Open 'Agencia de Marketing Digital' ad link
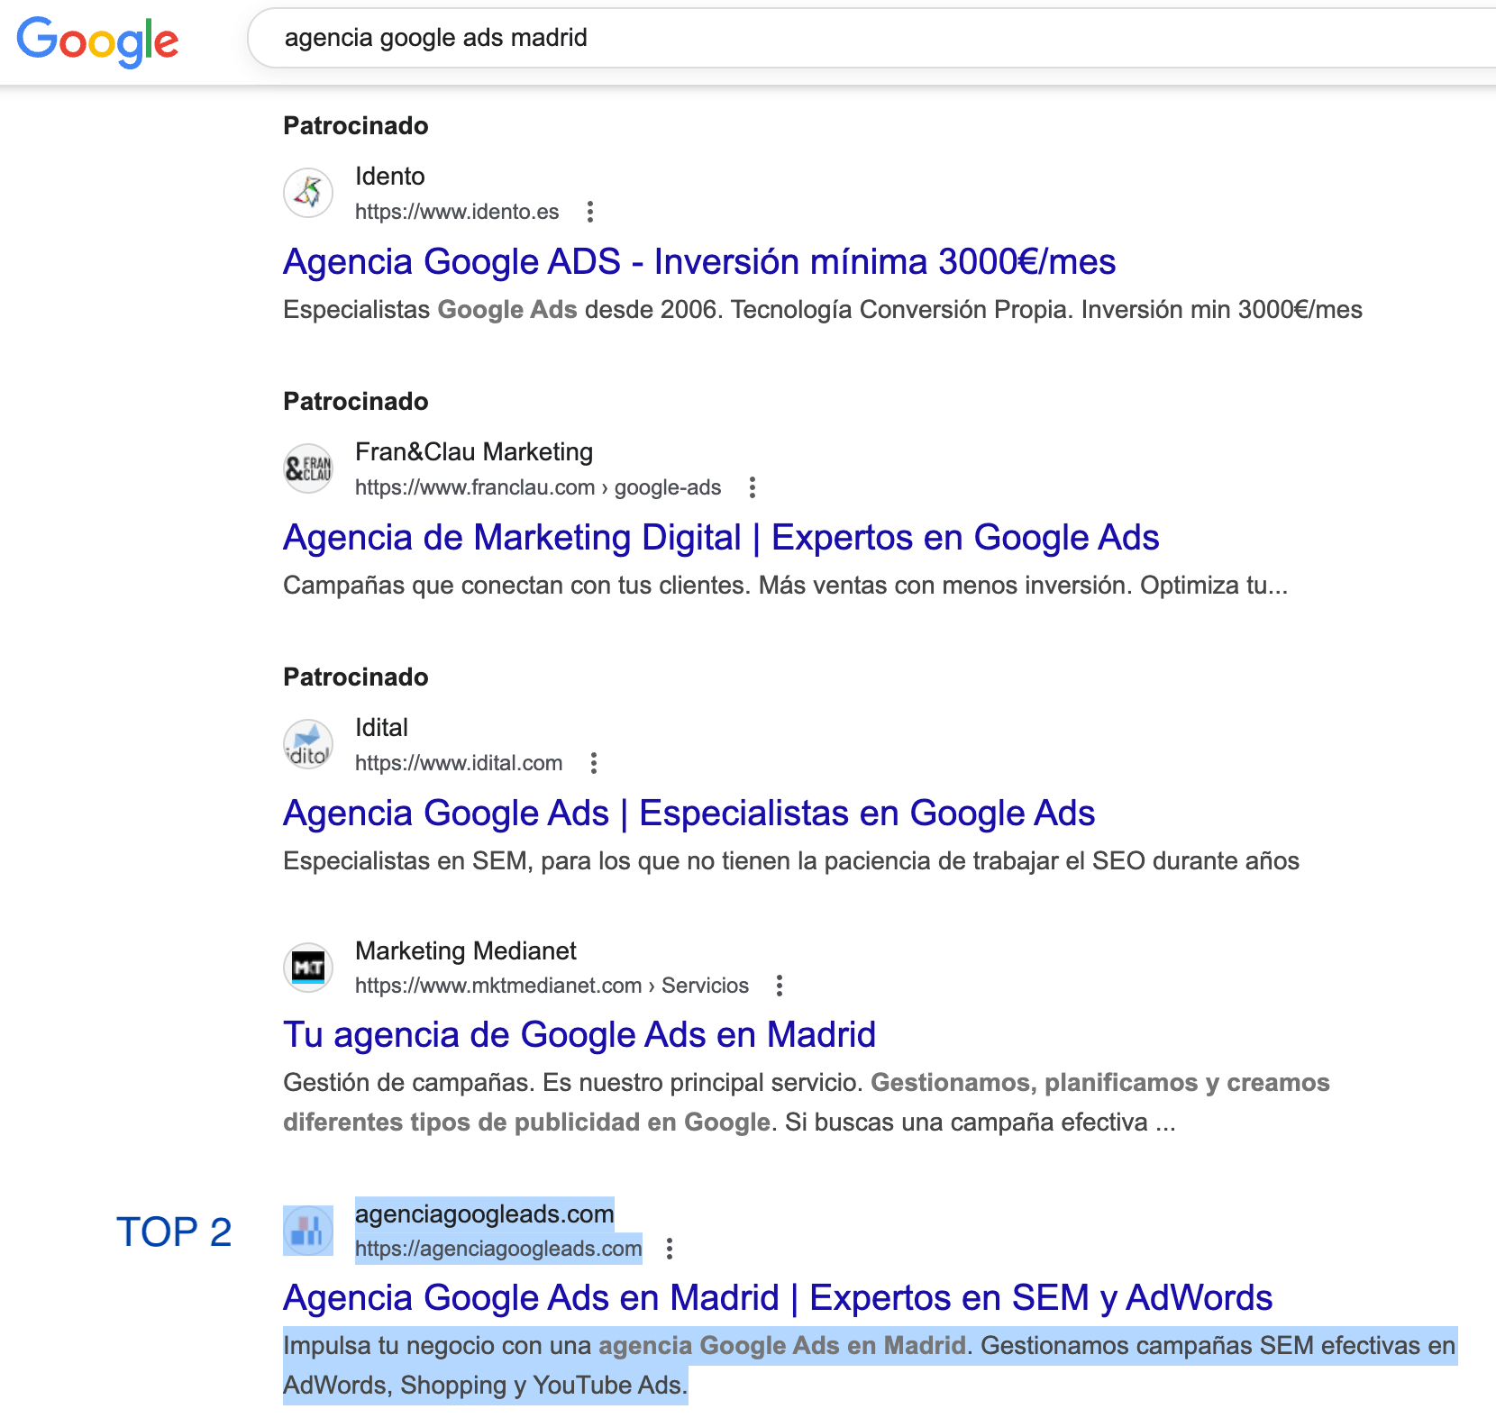Screen dimensions: 1496x1418 tap(720, 538)
